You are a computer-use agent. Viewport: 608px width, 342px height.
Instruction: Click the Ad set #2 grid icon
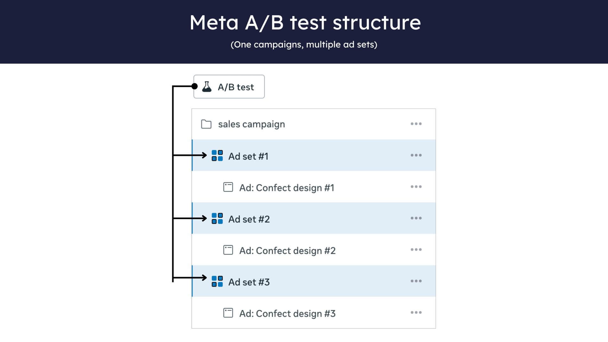coord(217,218)
